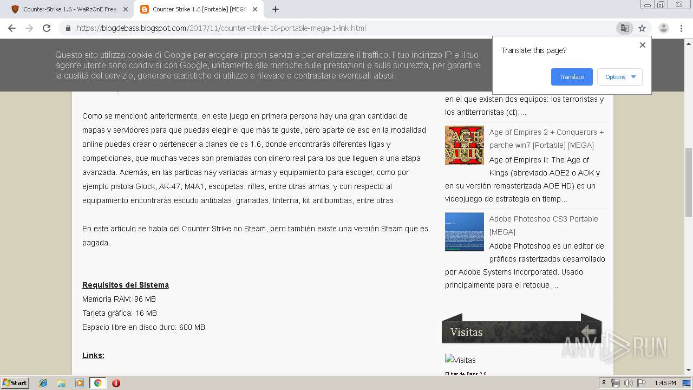This screenshot has width=693, height=390.
Task: Click the padlock site info icon
Action: point(68,28)
